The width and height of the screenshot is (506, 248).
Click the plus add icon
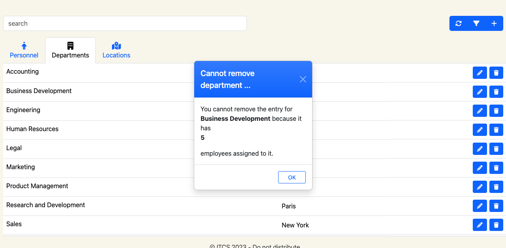(494, 23)
